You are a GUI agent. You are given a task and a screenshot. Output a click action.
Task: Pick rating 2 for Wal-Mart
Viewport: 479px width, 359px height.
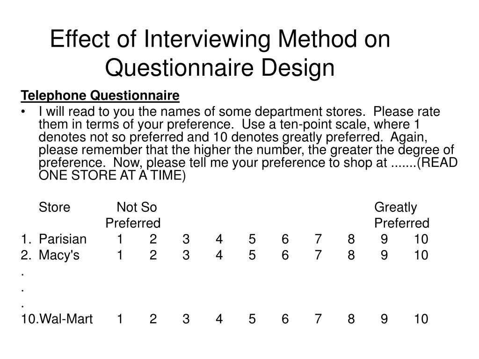[153, 319]
